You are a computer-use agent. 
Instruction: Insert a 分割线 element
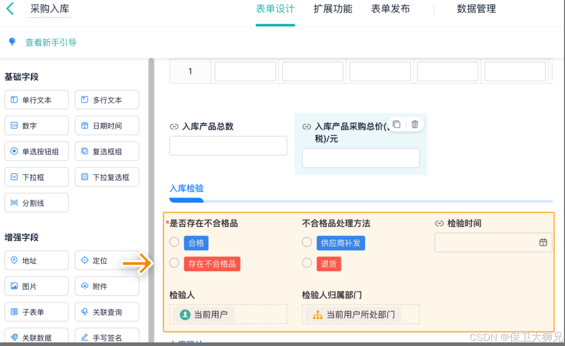point(37,203)
